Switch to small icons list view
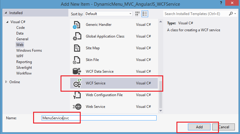Viewport: 240px width, 134px height. tap(145, 14)
